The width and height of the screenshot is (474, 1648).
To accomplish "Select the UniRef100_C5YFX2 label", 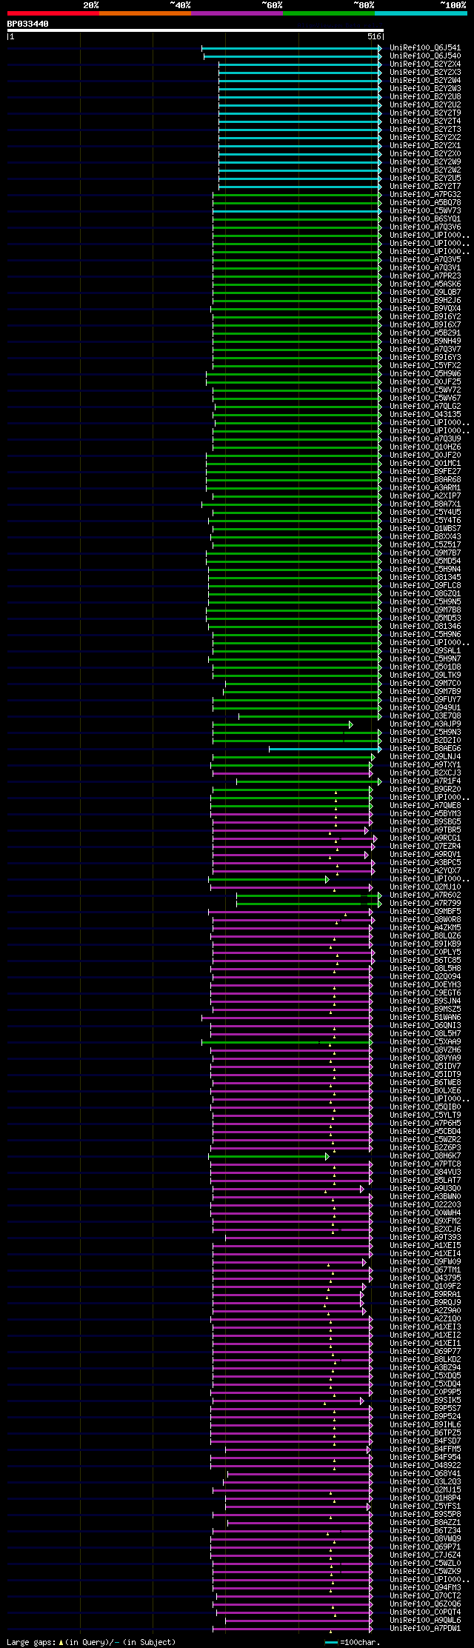I will (x=425, y=365).
